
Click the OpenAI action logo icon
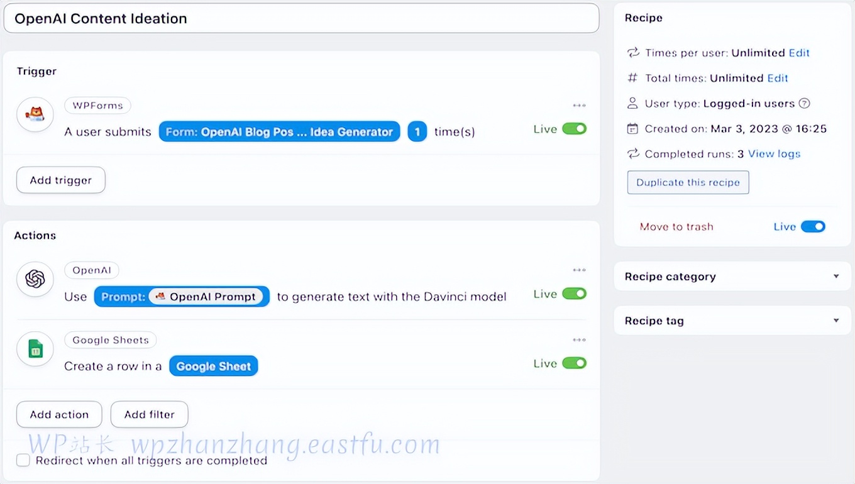(x=35, y=279)
